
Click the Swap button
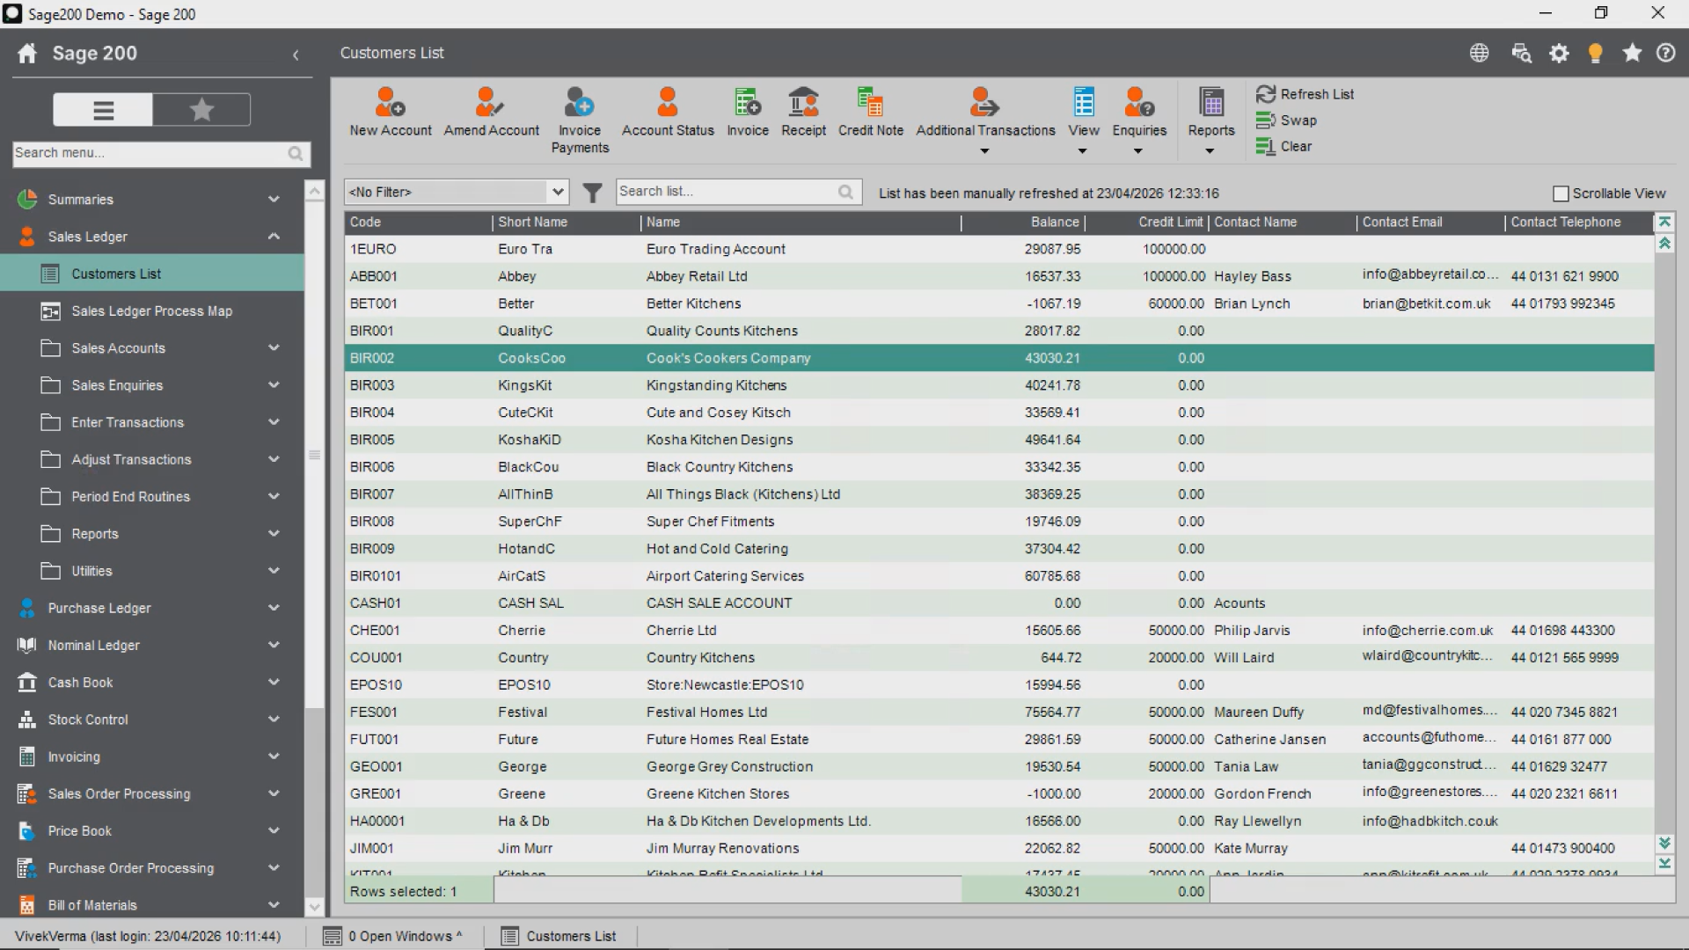[x=1286, y=121]
